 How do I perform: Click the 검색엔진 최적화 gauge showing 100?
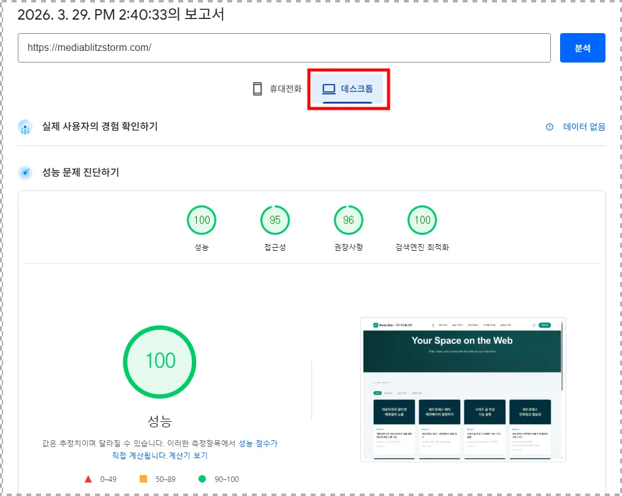pyautogui.click(x=422, y=219)
